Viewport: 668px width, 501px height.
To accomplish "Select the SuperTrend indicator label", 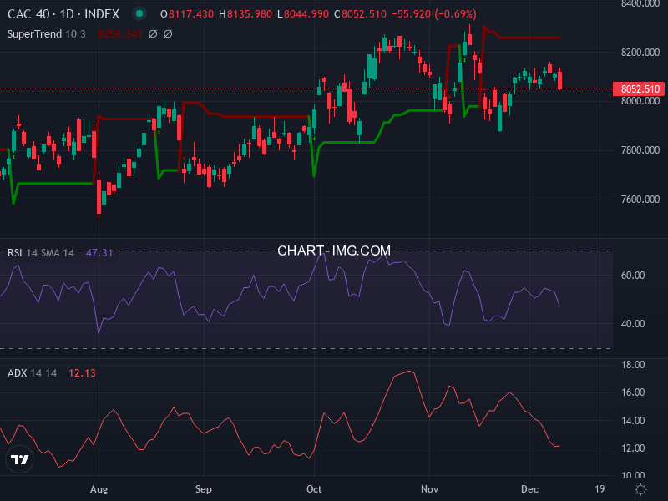I will (x=33, y=34).
